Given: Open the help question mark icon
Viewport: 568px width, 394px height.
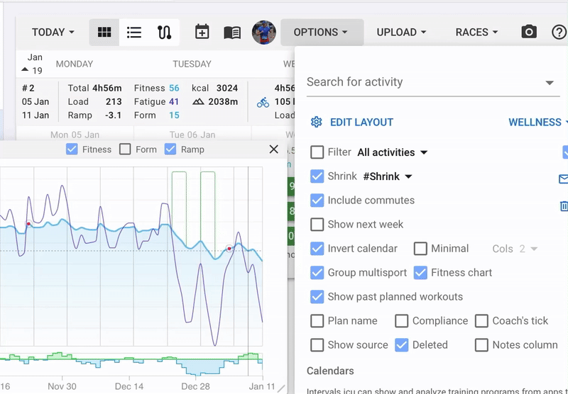Looking at the screenshot, I should [559, 32].
